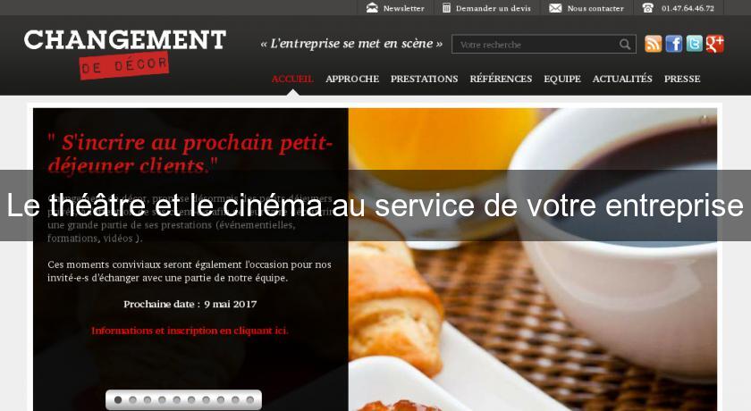Open the PRESTATIONS menu item
This screenshot has width=751, height=411.
[x=425, y=79]
